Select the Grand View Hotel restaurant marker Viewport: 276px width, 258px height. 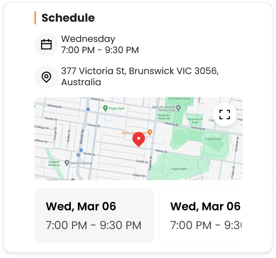coord(150,132)
